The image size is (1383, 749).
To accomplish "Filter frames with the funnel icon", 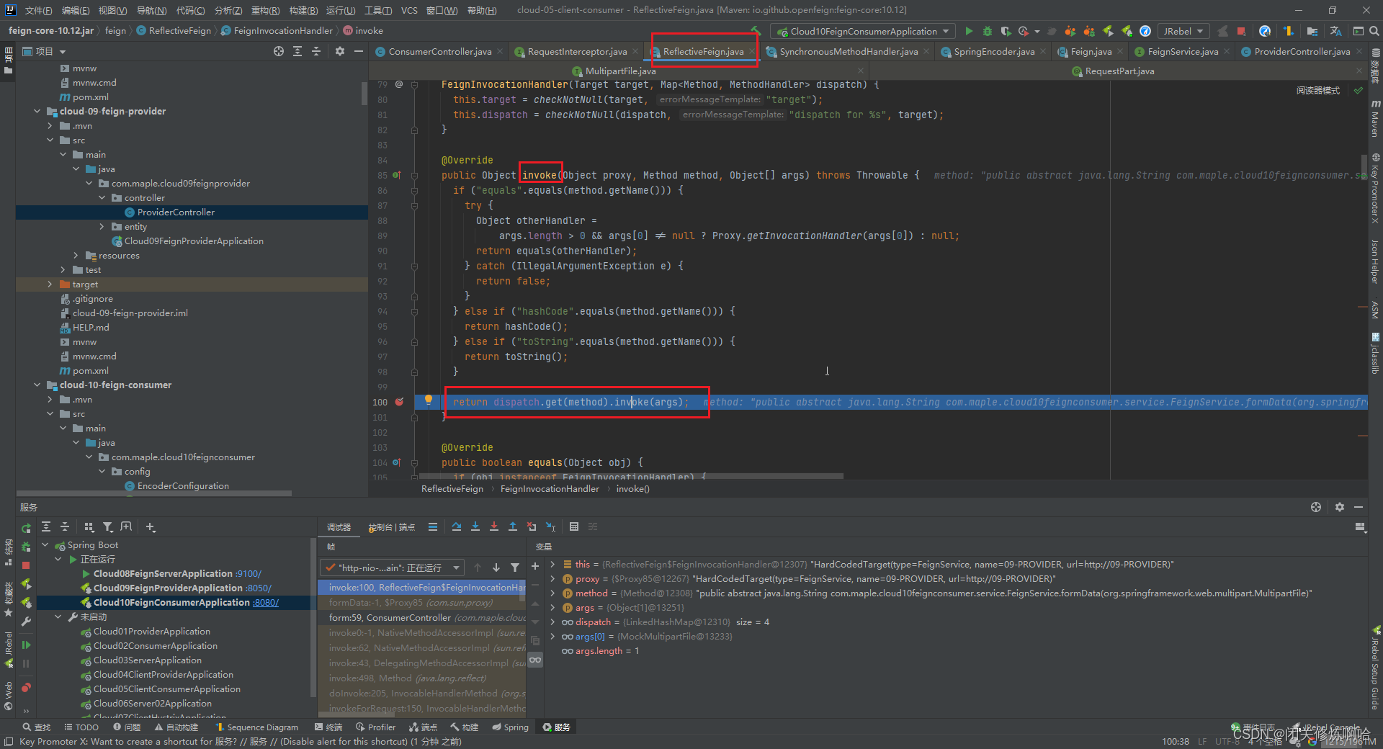I will (x=515, y=568).
